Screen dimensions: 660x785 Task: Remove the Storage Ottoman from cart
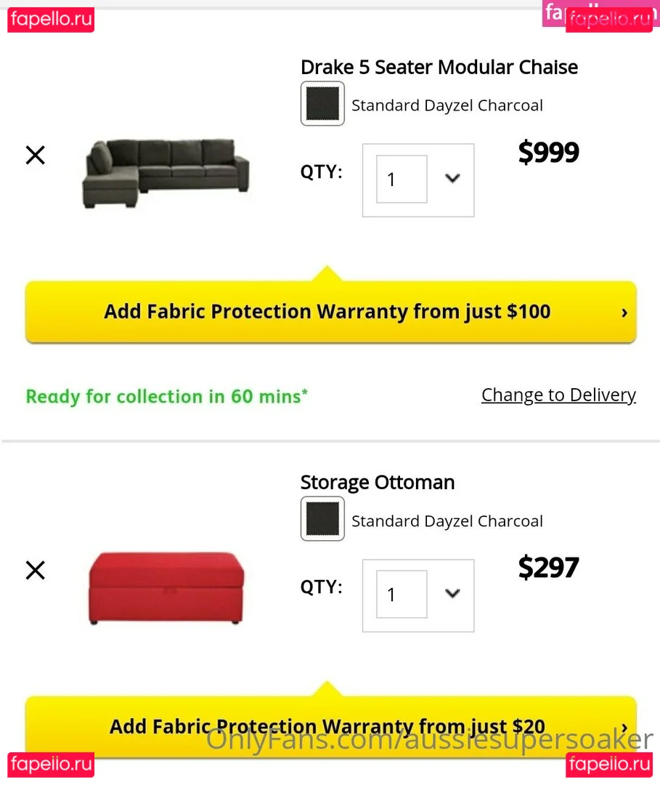[x=35, y=571]
